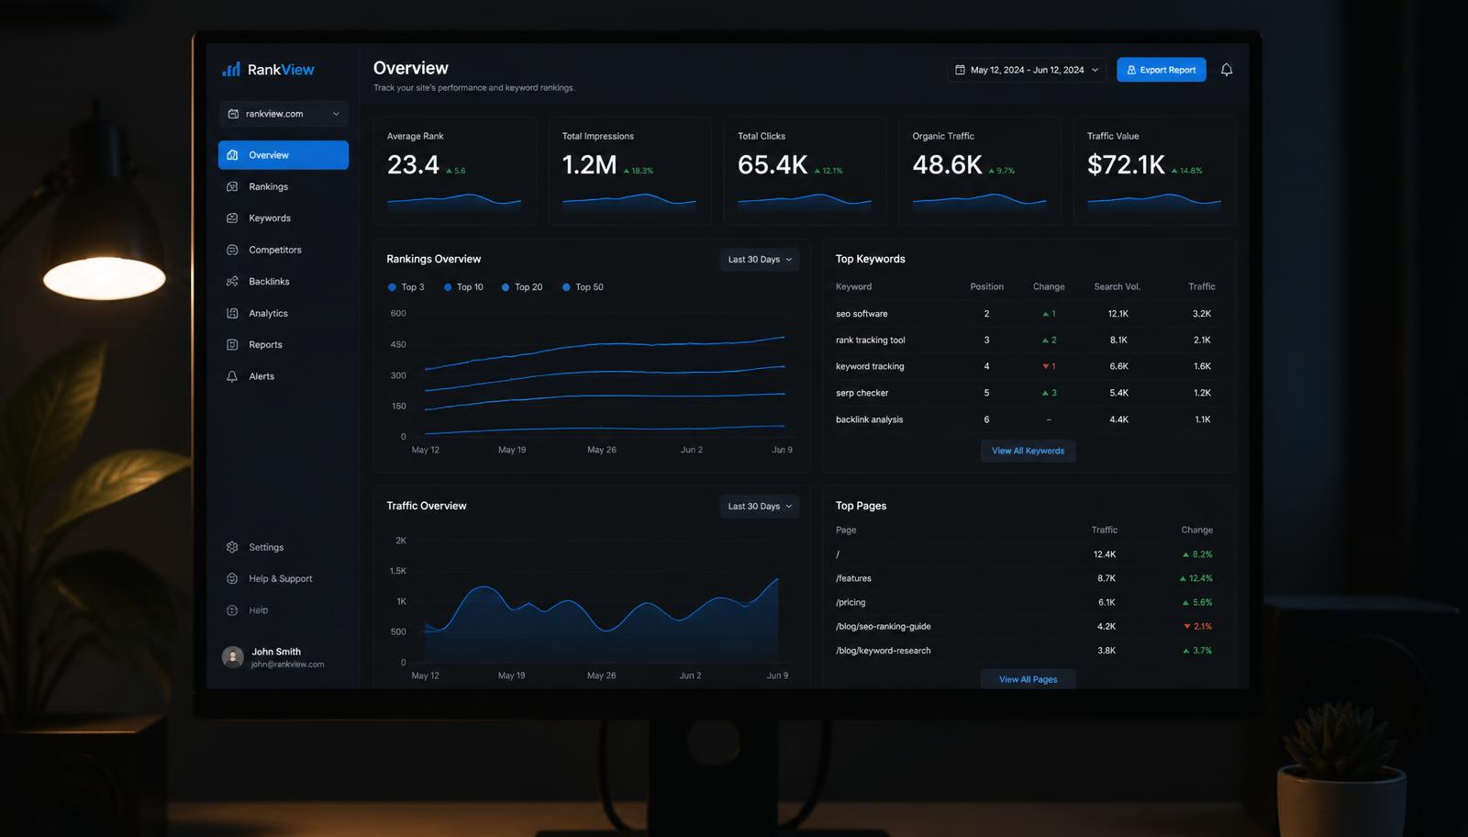Select the "backlink analysis" keyword
1468x837 pixels.
click(x=869, y=419)
